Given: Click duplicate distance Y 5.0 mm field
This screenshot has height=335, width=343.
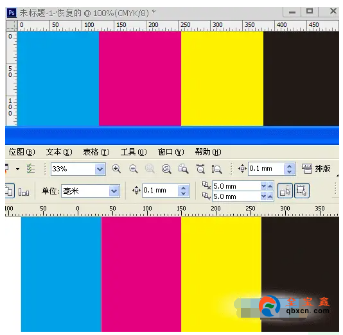Looking at the screenshot, I should pyautogui.click(x=236, y=196).
